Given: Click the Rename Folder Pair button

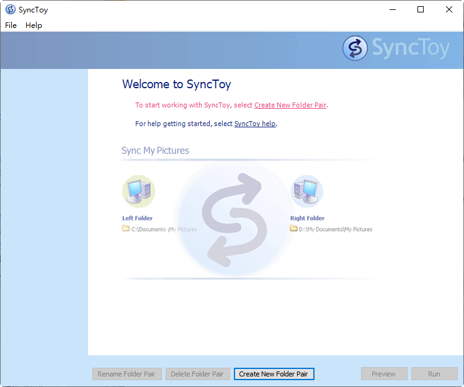Looking at the screenshot, I should click(127, 374).
